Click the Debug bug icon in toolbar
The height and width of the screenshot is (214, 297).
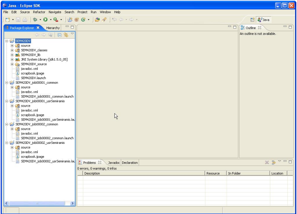35,20
